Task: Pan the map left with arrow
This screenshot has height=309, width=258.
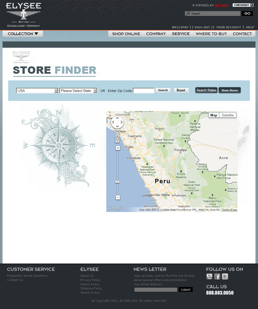Action: pyautogui.click(x=113, y=122)
